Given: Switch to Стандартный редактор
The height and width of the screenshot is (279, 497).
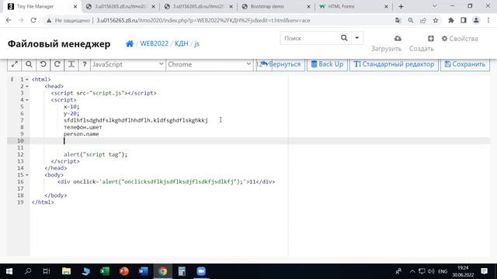Looking at the screenshot, I should tap(394, 64).
